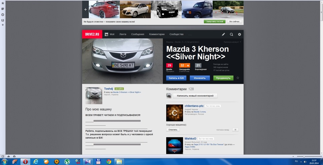Open AIMP player from taskbar
The width and height of the screenshot is (323, 165).
coord(57,162)
